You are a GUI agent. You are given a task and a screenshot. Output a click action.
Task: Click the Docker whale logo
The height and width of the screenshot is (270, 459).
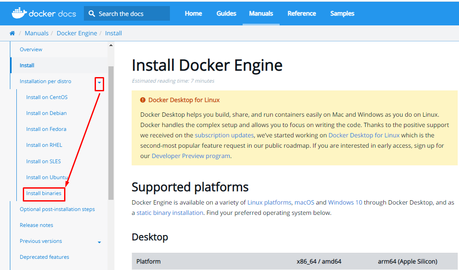tap(18, 12)
